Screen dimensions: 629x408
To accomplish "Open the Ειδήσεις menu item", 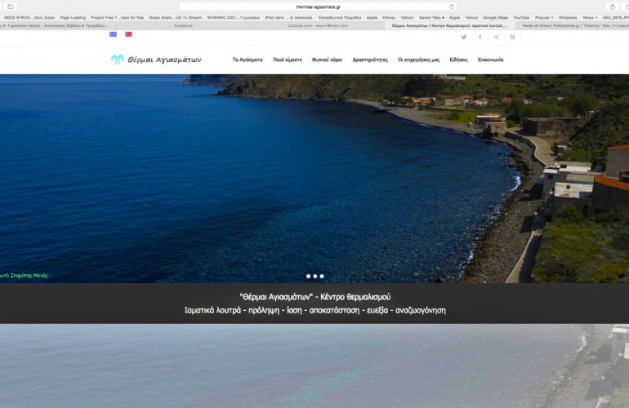I will 458,60.
